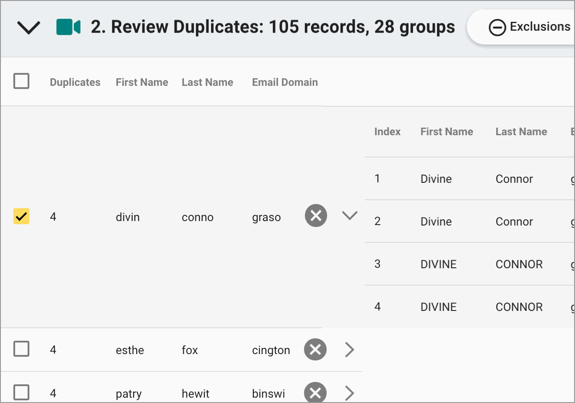Check the patry hewit row checkbox
575x403 pixels.
click(x=21, y=392)
